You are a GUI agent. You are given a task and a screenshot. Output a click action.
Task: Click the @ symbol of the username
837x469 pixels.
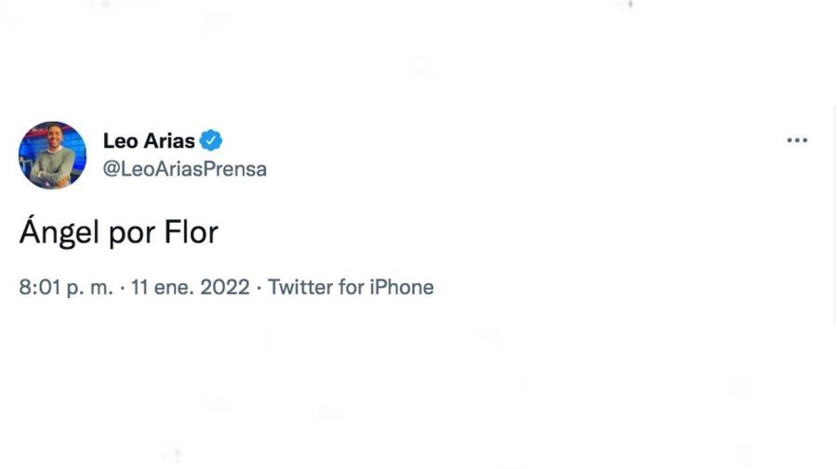(112, 169)
